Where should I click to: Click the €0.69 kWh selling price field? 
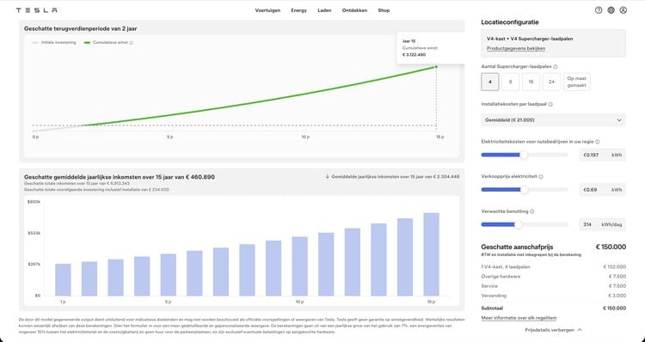603,190
